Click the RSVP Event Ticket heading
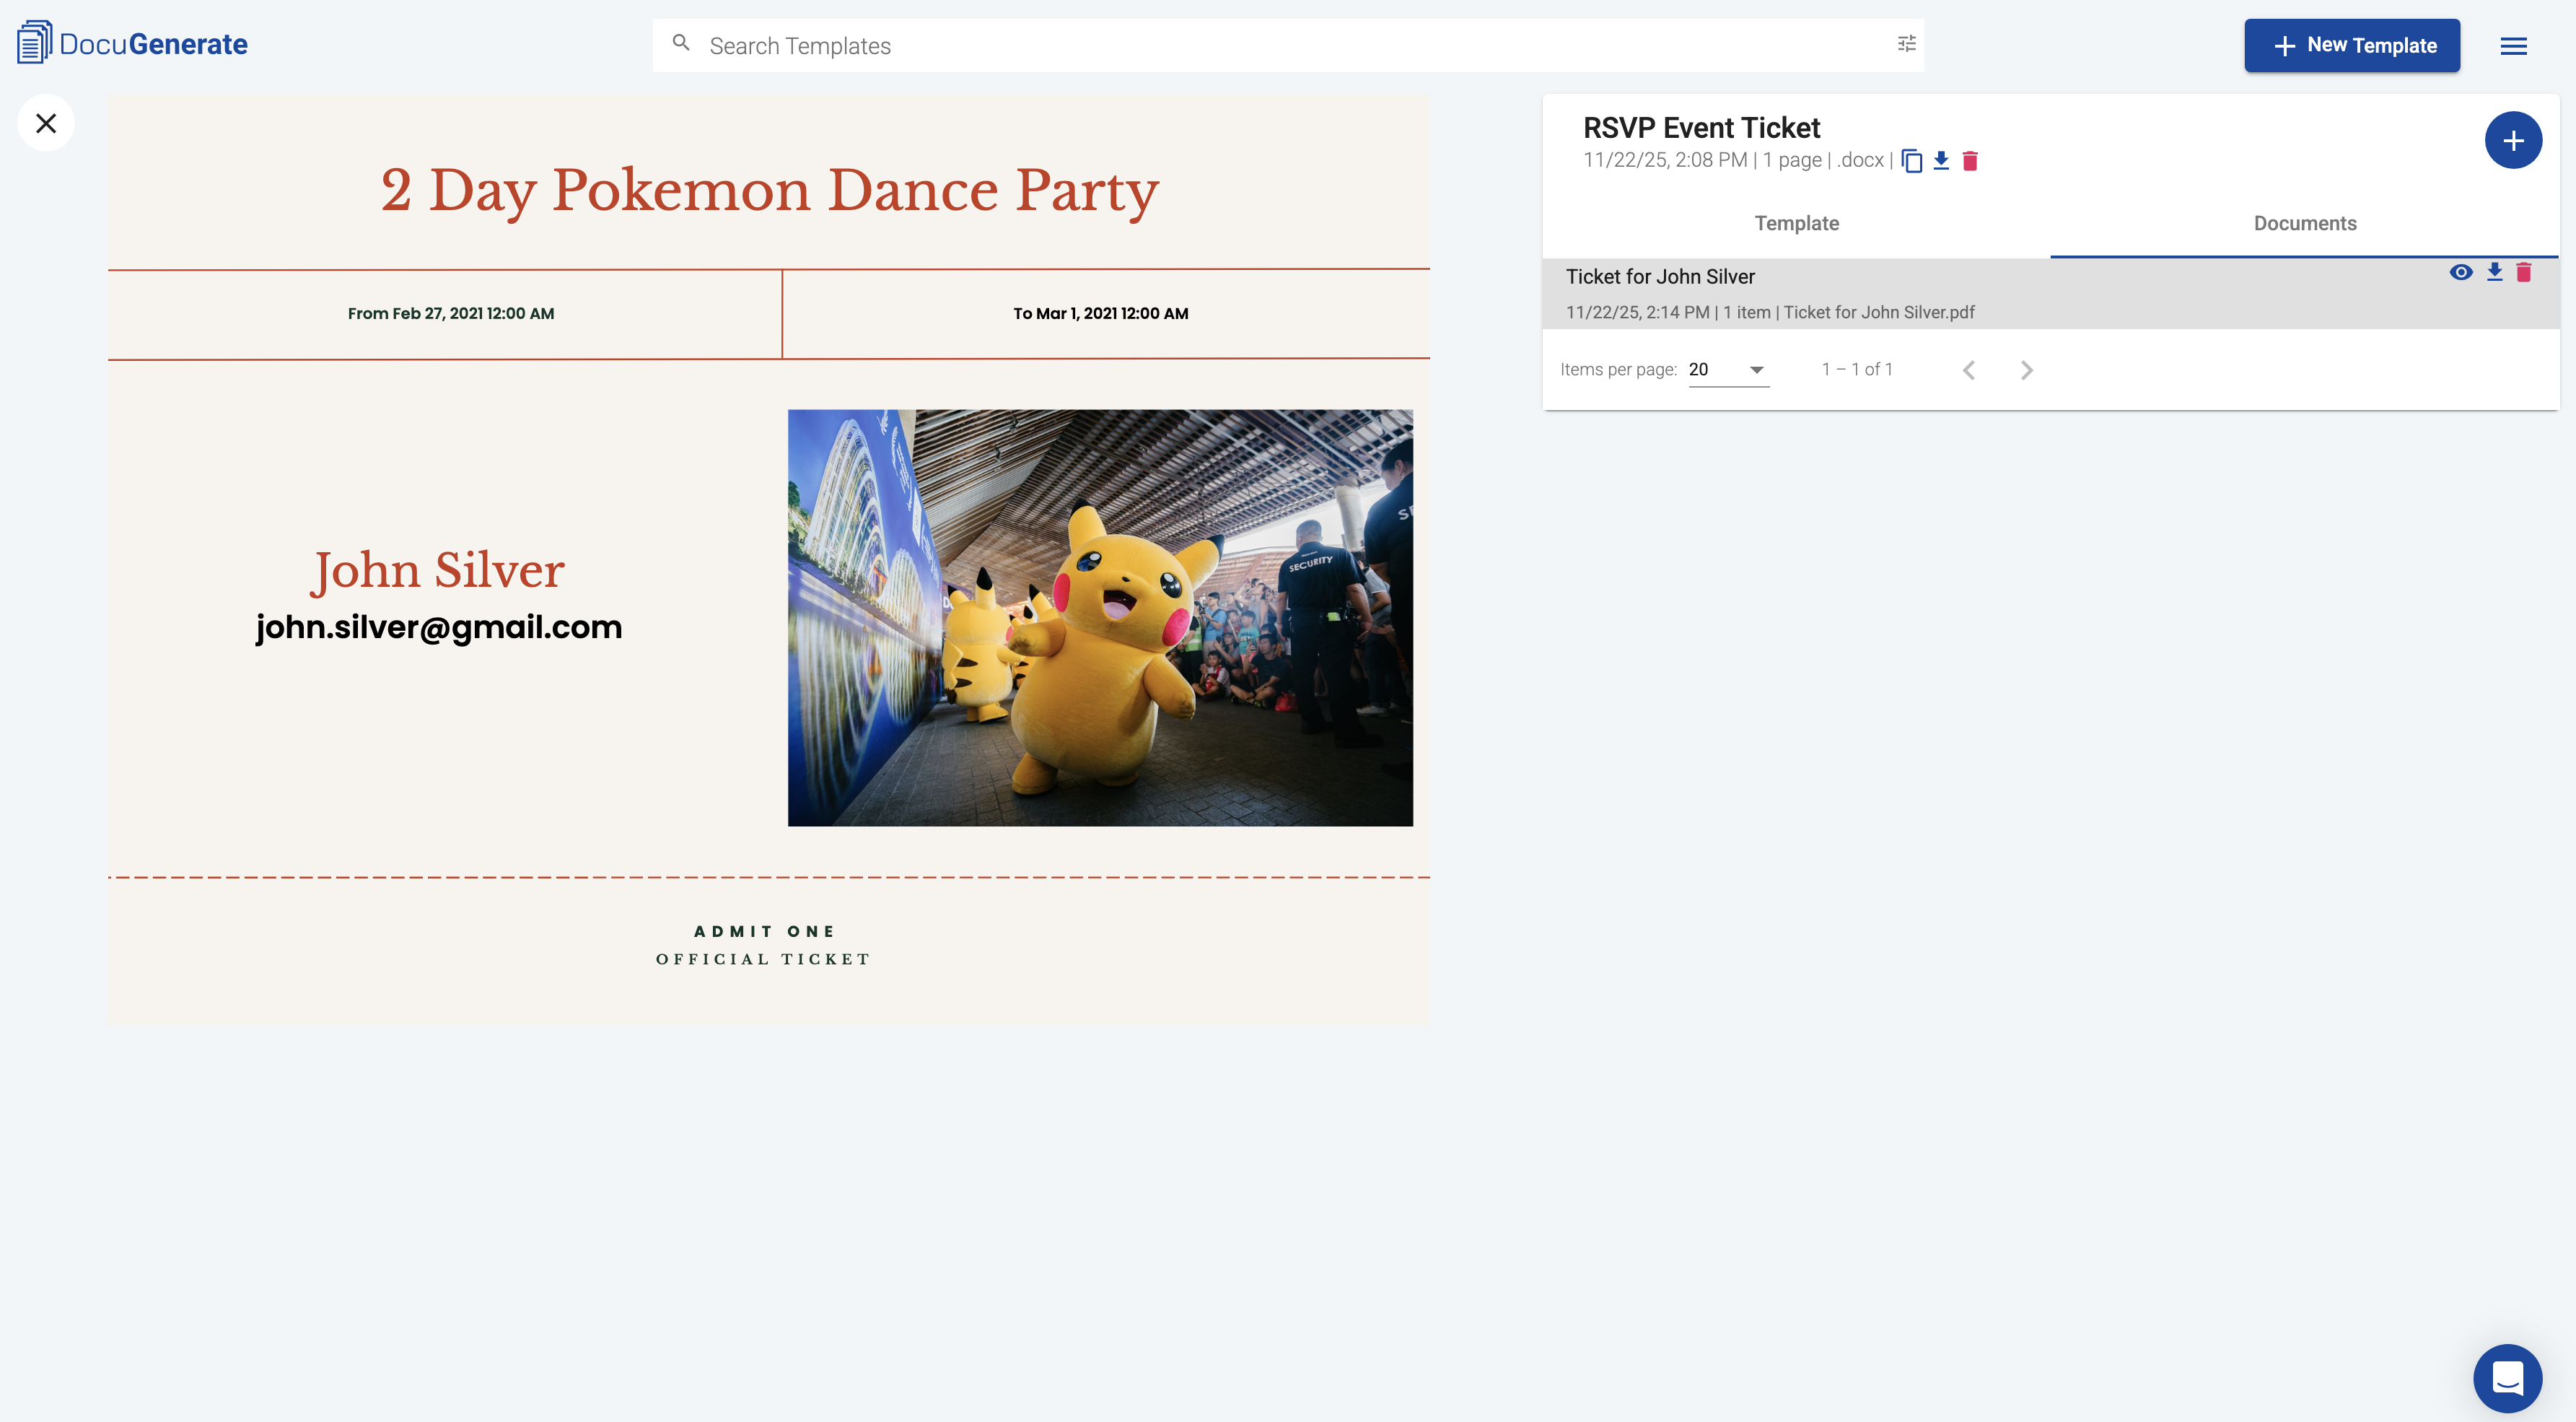The height and width of the screenshot is (1422, 2576). coord(1701,127)
